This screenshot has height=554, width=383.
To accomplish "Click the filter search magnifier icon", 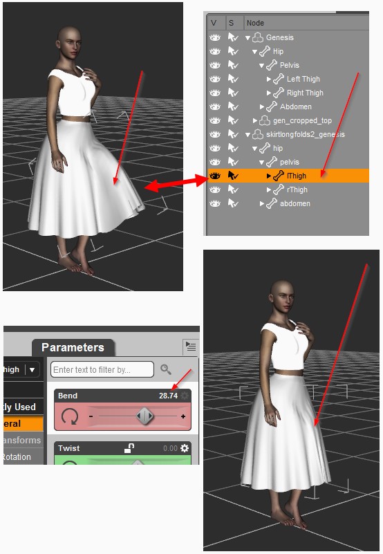I will pyautogui.click(x=166, y=369).
